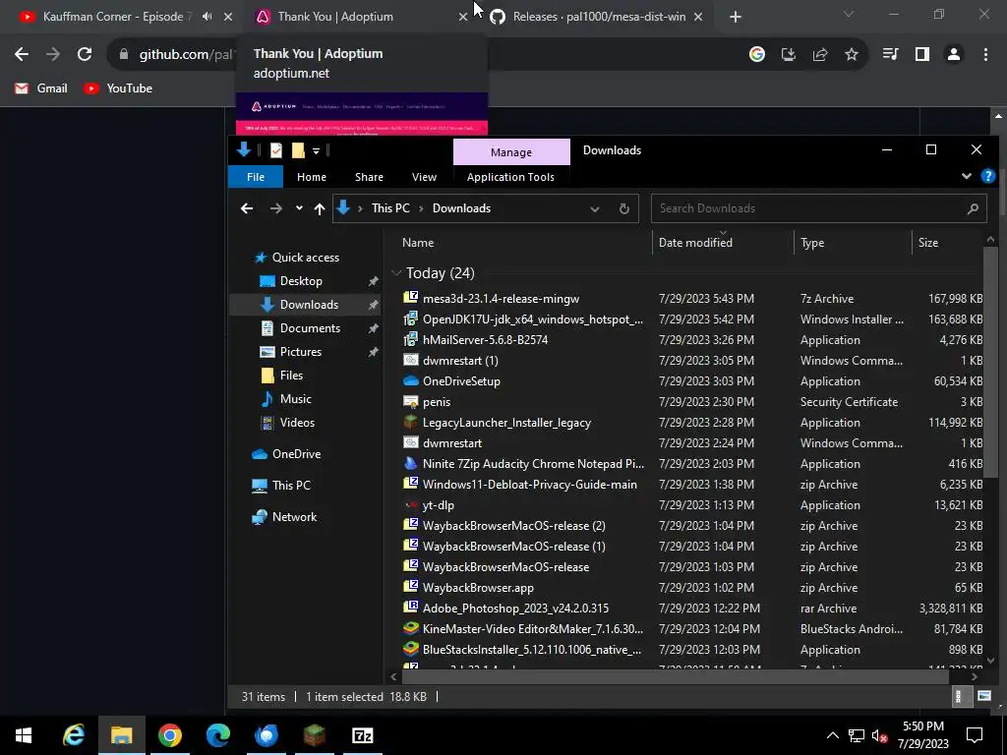Bookmark this page with the star icon

(x=852, y=55)
